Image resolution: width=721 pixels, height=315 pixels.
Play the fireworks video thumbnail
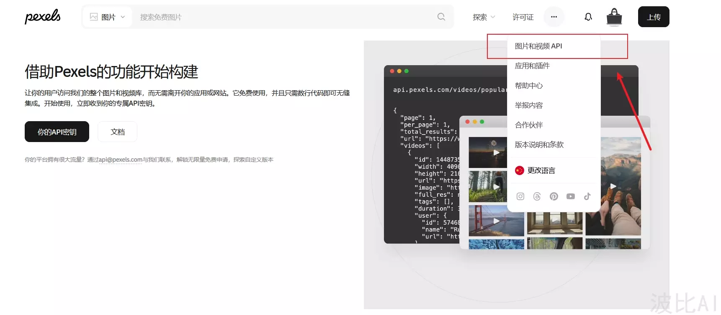coord(488,152)
